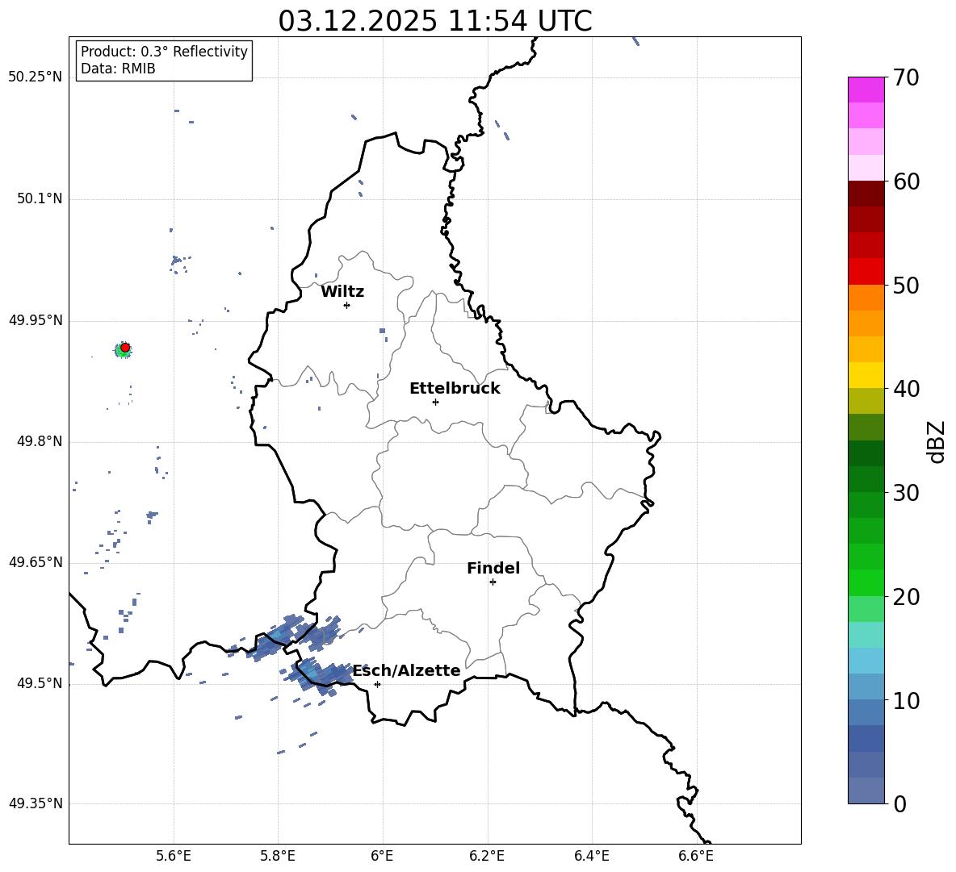
Task: Click the 6.2°E longitude label
Action: (x=487, y=856)
